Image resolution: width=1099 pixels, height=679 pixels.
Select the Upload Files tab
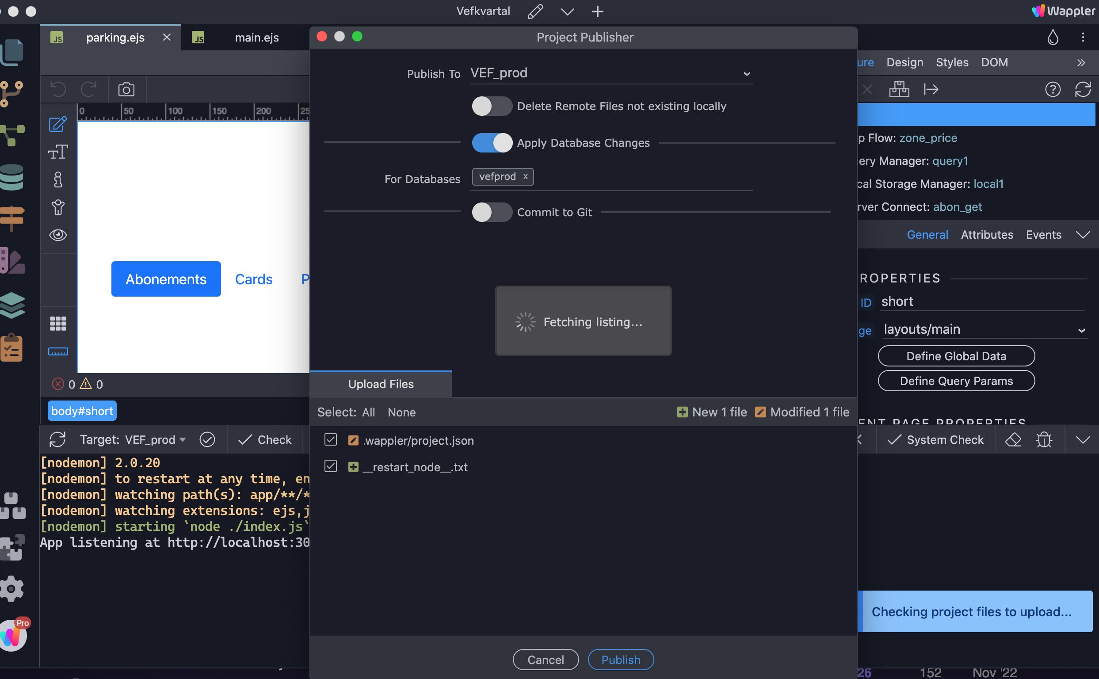[380, 384]
